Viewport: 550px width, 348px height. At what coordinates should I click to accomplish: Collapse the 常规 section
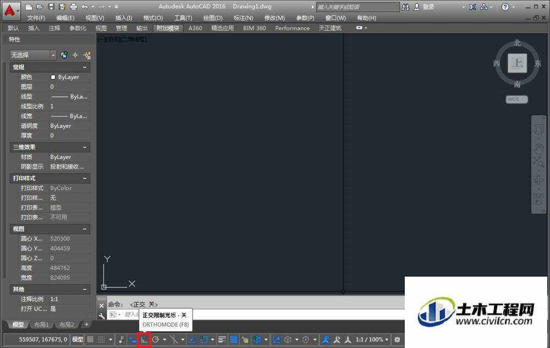tap(85, 67)
